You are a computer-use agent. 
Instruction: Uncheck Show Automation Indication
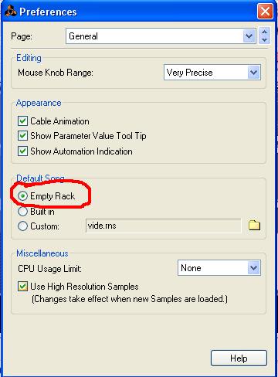point(22,151)
